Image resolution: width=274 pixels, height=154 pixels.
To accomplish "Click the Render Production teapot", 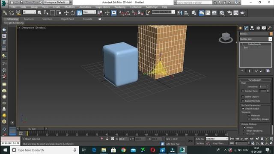I will click(x=242, y=13).
